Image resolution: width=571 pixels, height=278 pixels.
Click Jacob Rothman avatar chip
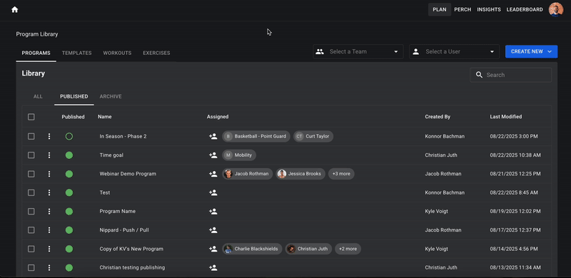click(x=247, y=174)
